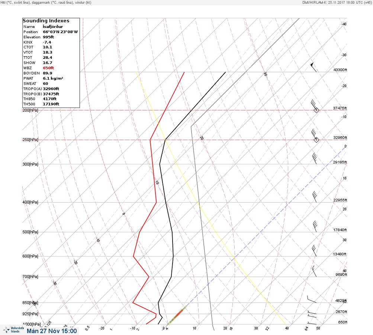
Task: Click the '500[hPa]' pressure label
Action: (x=30, y=232)
